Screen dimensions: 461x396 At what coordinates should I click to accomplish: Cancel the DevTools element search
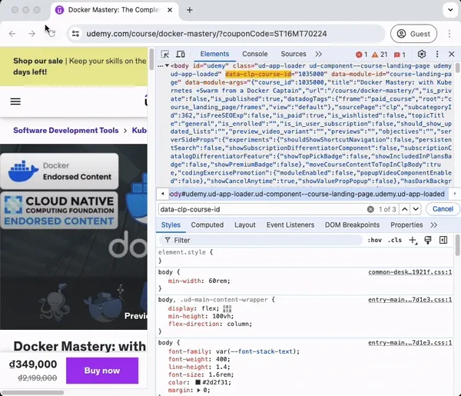pos(443,209)
